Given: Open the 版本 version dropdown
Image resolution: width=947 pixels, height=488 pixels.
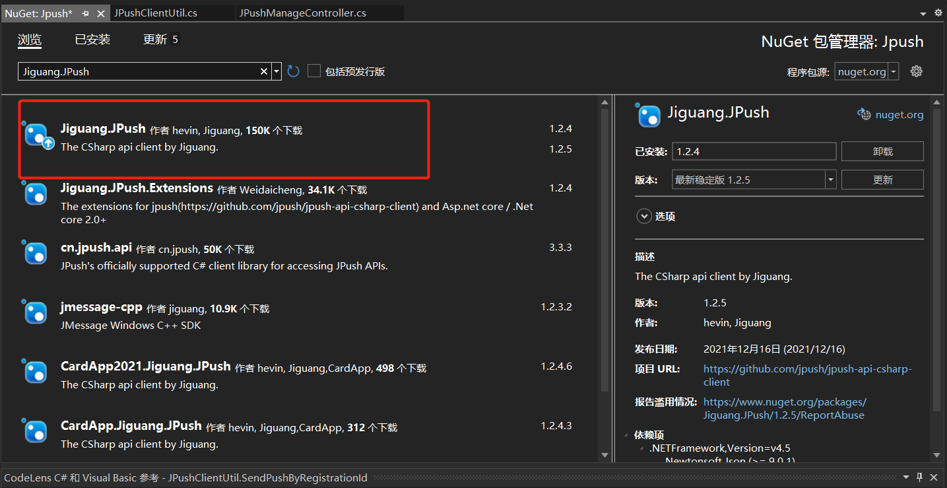Looking at the screenshot, I should tap(830, 180).
